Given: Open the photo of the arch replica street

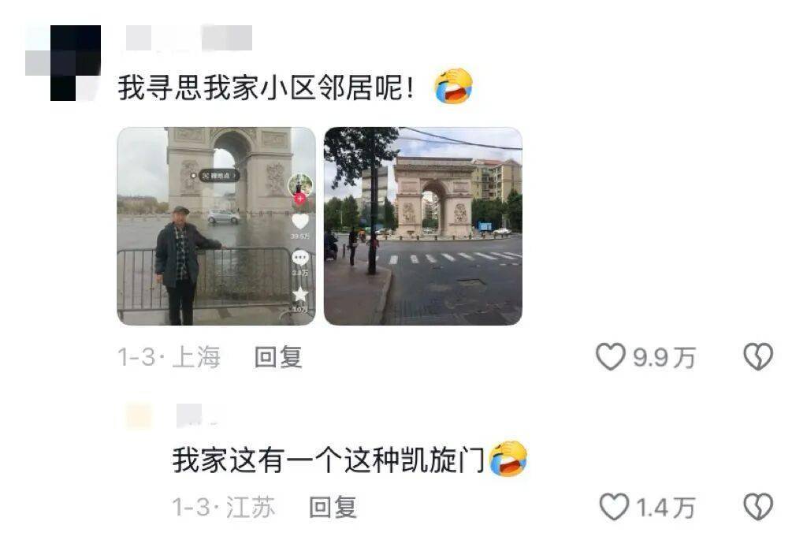Looking at the screenshot, I should click(423, 226).
